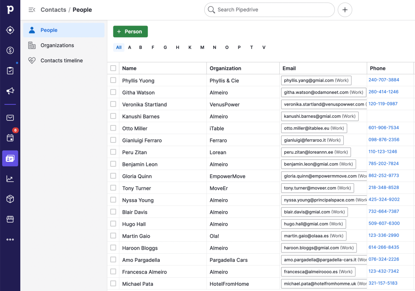Check the Gianluigi Ferraro row checkbox
The height and width of the screenshot is (291, 415).
pyautogui.click(x=113, y=140)
